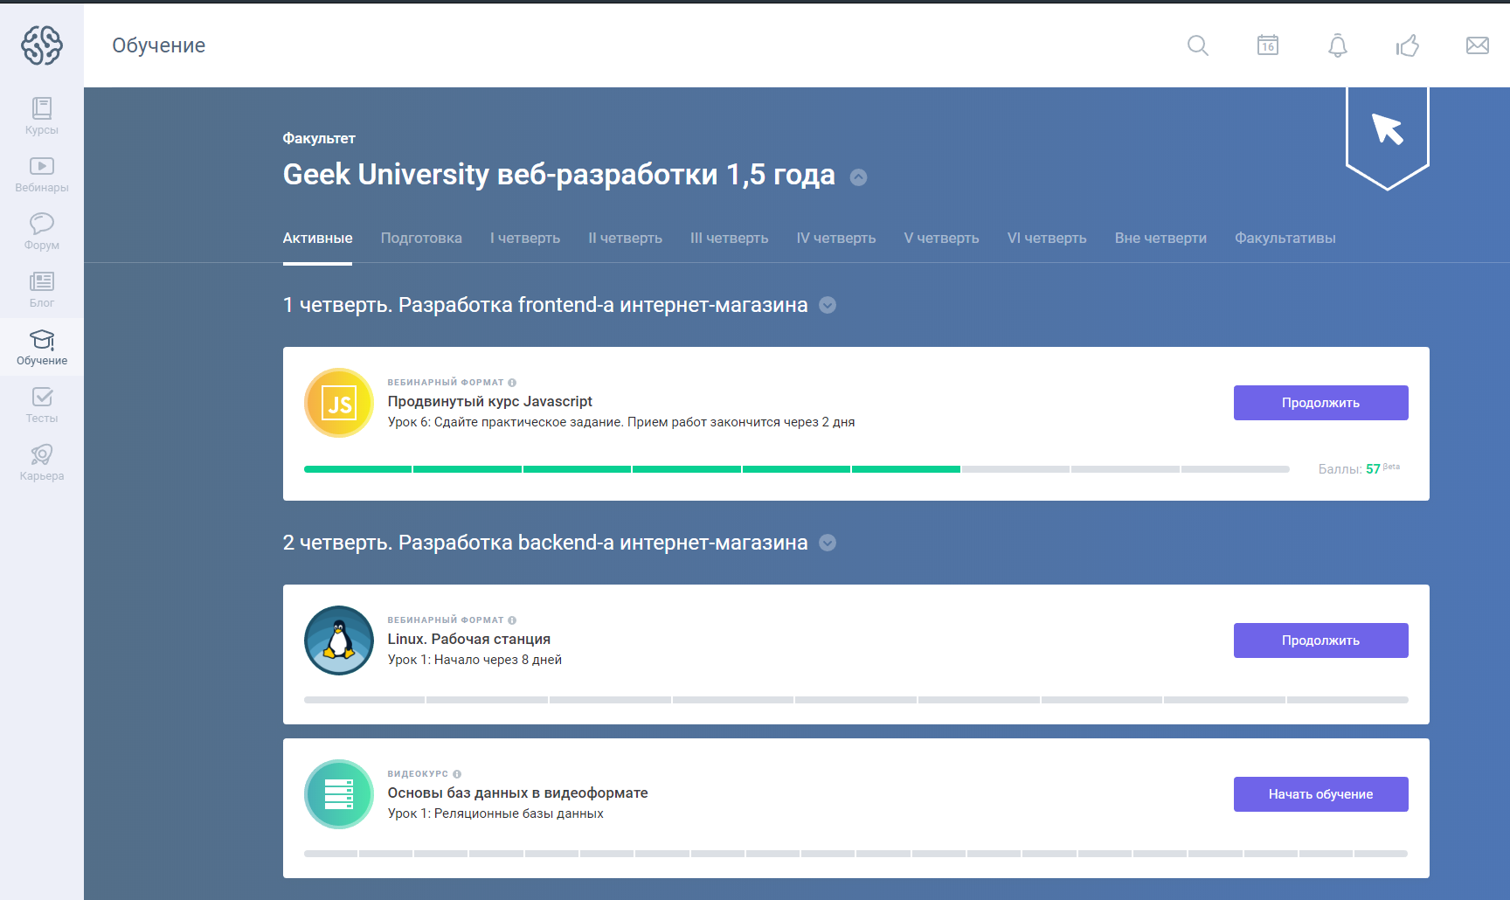Image resolution: width=1510 pixels, height=900 pixels.
Task: Open Основы баз данных в видеоформате title
Action: point(518,793)
